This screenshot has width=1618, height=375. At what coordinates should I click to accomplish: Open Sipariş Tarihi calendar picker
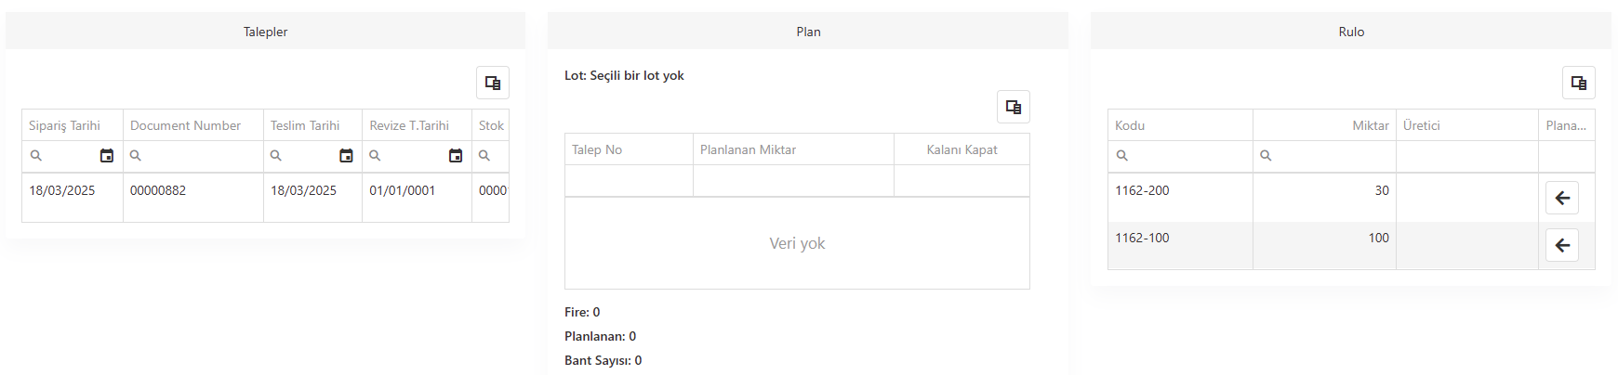click(x=107, y=156)
